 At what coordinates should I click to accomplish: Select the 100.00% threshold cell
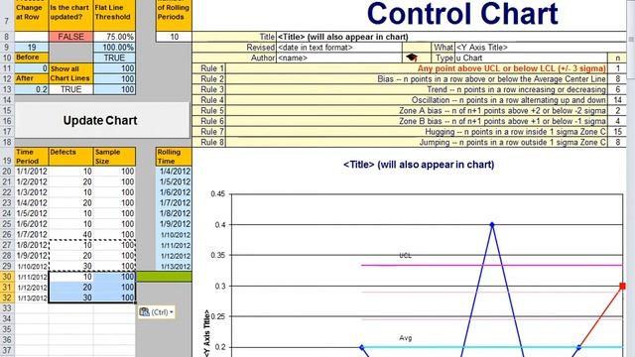click(115, 47)
